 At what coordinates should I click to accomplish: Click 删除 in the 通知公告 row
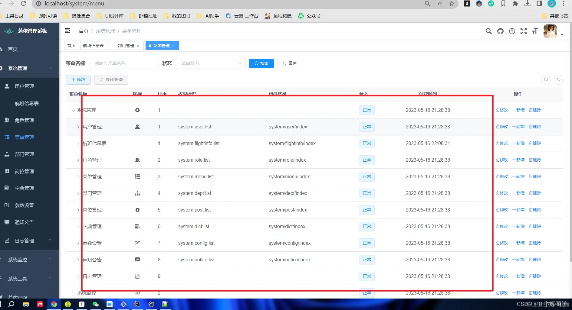pyautogui.click(x=535, y=260)
